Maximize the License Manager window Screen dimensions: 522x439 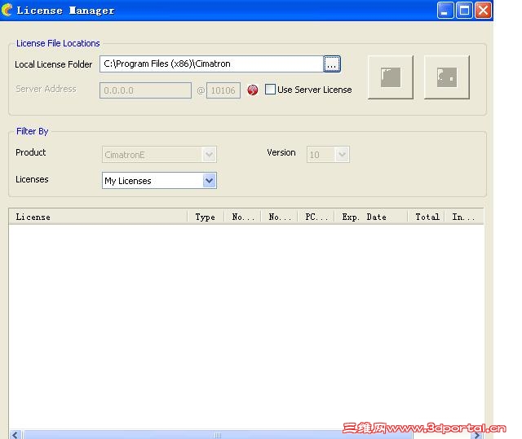pos(464,11)
